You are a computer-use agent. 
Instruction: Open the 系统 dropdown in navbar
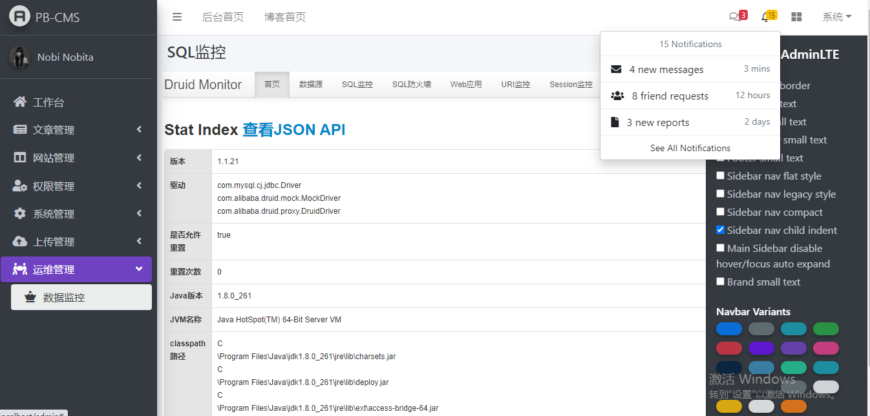[837, 17]
